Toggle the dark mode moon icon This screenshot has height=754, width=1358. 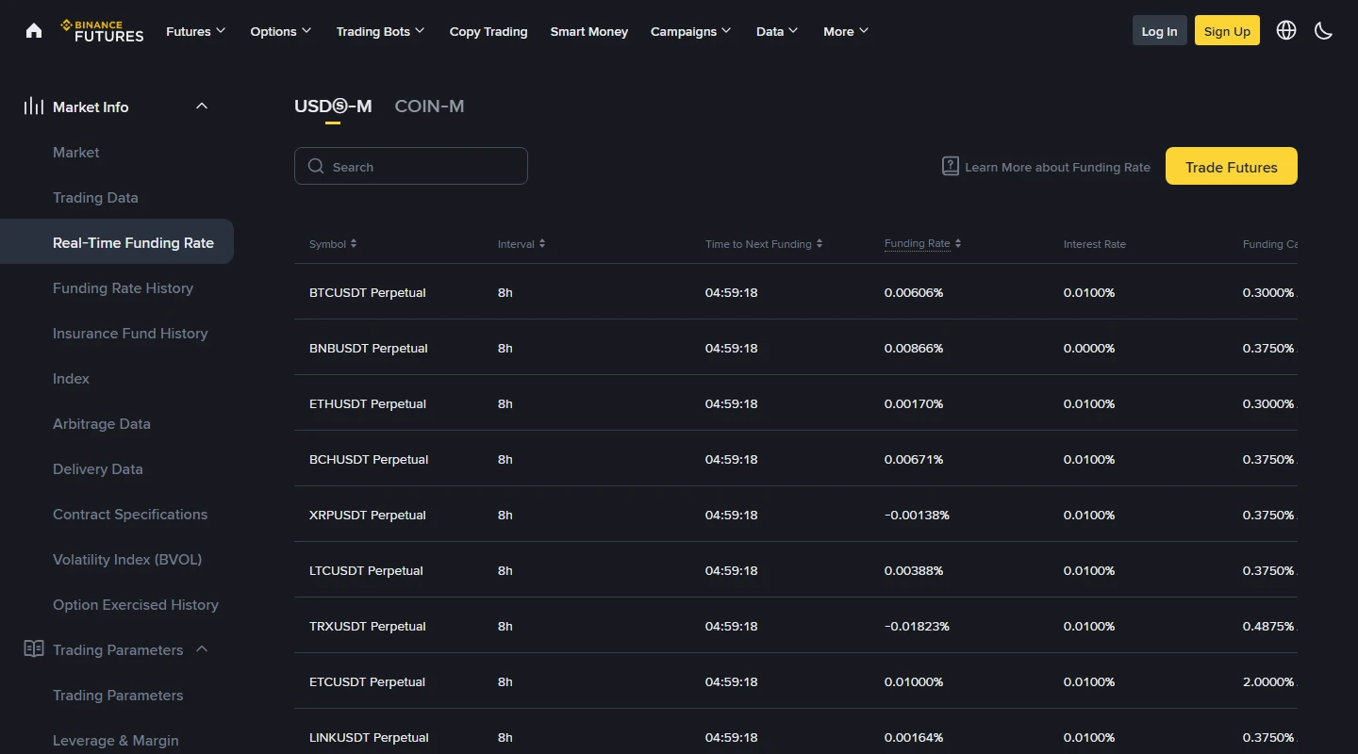click(1324, 30)
